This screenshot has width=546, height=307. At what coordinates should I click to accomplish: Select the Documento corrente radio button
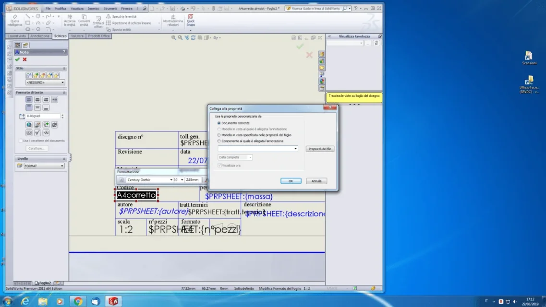coord(219,123)
